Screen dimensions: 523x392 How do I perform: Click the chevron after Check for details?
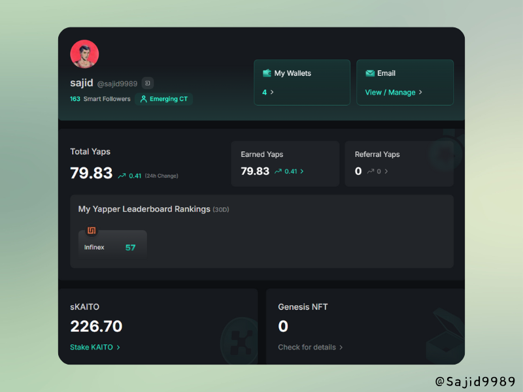pyautogui.click(x=341, y=348)
